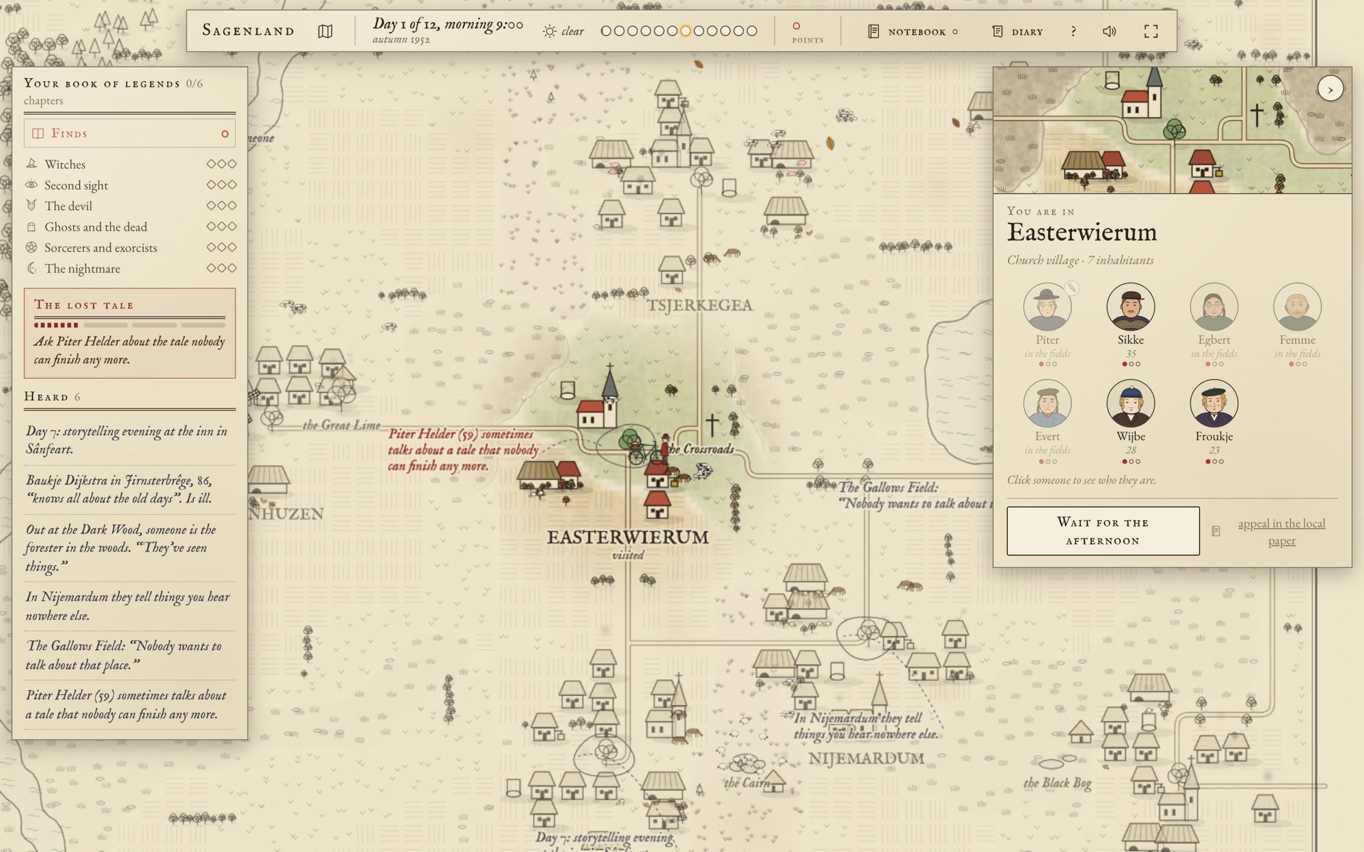
Task: Open Ghosts and the dead chapter
Action: click(x=129, y=226)
